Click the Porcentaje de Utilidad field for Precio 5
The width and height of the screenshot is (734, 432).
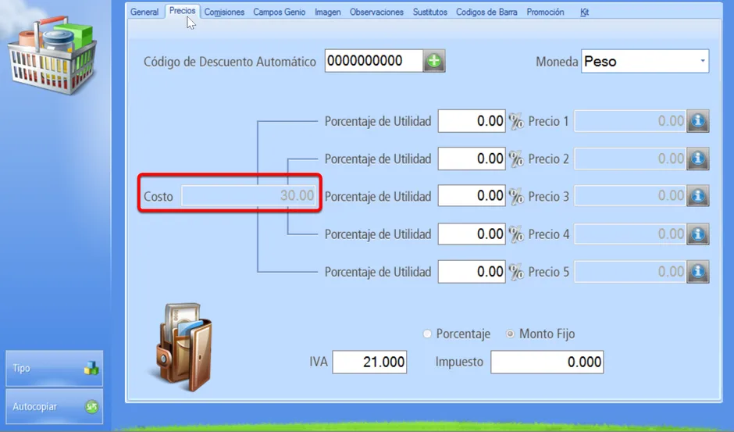(472, 272)
